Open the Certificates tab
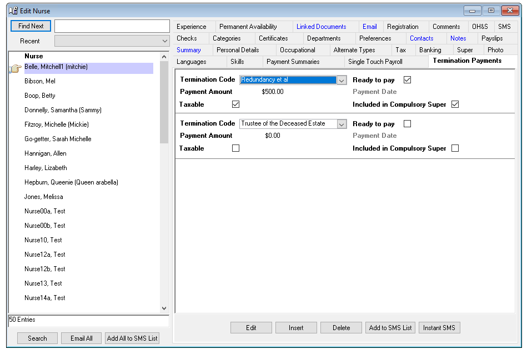The image size is (527, 354). click(273, 38)
